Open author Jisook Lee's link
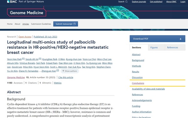This screenshot has height=118, width=188. point(17,67)
